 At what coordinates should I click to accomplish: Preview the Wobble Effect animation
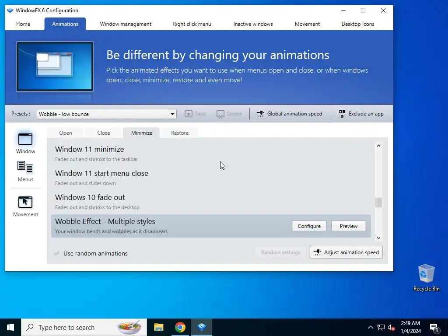coord(349,226)
